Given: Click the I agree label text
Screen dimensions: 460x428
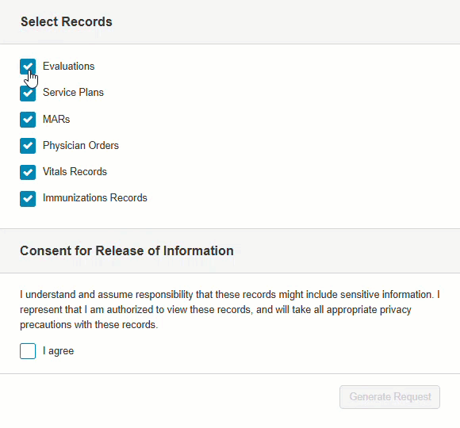Looking at the screenshot, I should click(x=59, y=351).
